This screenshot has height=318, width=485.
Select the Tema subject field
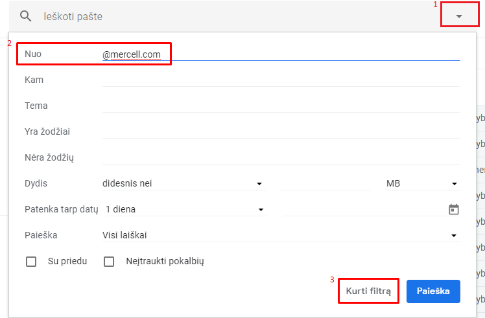pos(280,106)
